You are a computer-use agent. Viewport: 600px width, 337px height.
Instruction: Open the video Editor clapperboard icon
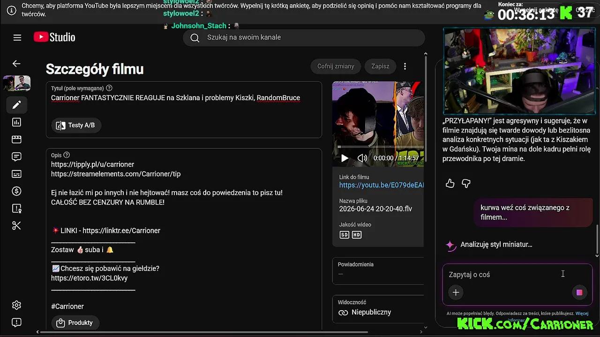click(x=16, y=139)
